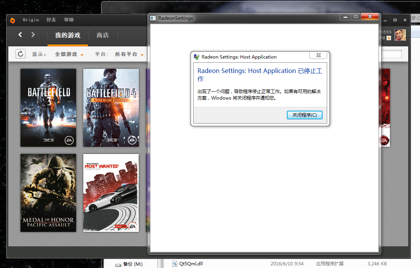Viewport: 420px width, 268px height.
Task: Select the Most Wanted game cover
Action: click(111, 193)
